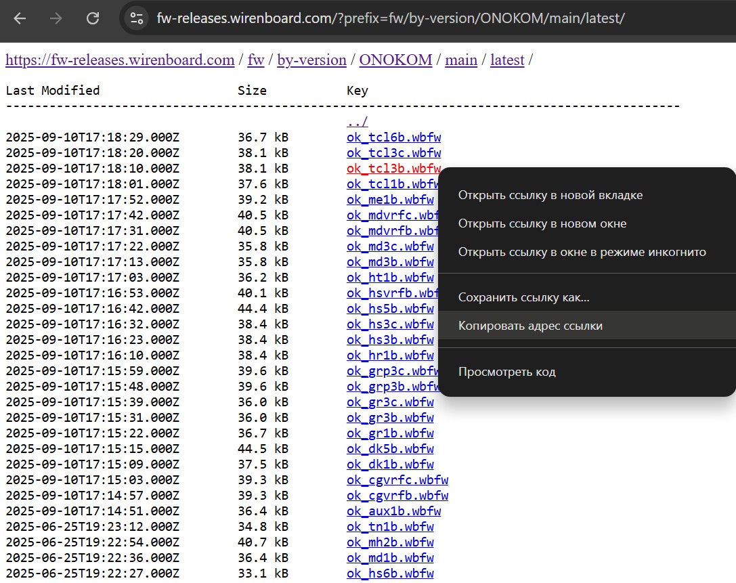This screenshot has height=583, width=736.
Task: Choose 'Открыть ссылку в новом окне'
Action: click(x=542, y=223)
